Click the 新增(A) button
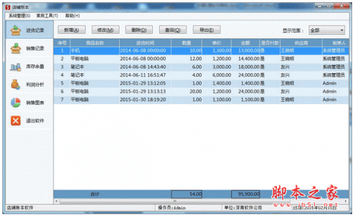The image size is (355, 217). (x=72, y=30)
